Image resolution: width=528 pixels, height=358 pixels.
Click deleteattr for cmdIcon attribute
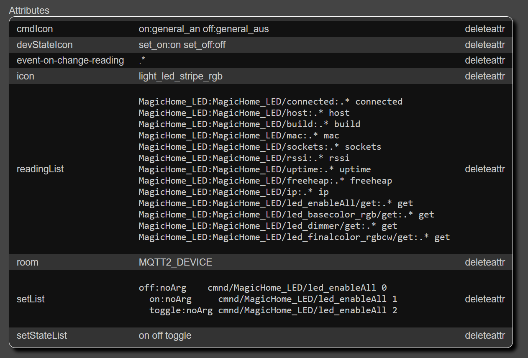[485, 29]
